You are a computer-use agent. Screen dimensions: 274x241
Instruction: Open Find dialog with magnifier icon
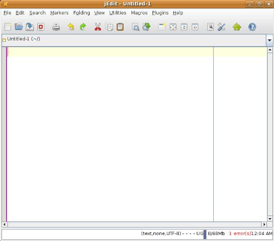136,27
